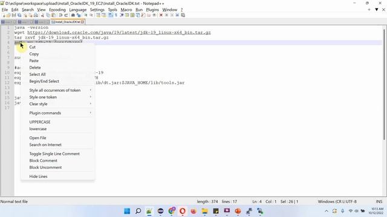The height and width of the screenshot is (217, 387).
Task: Click the New file toolbar icon
Action: coord(4,15)
